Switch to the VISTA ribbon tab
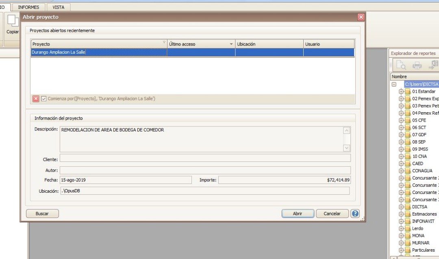Image resolution: width=439 pixels, height=259 pixels. [x=59, y=7]
